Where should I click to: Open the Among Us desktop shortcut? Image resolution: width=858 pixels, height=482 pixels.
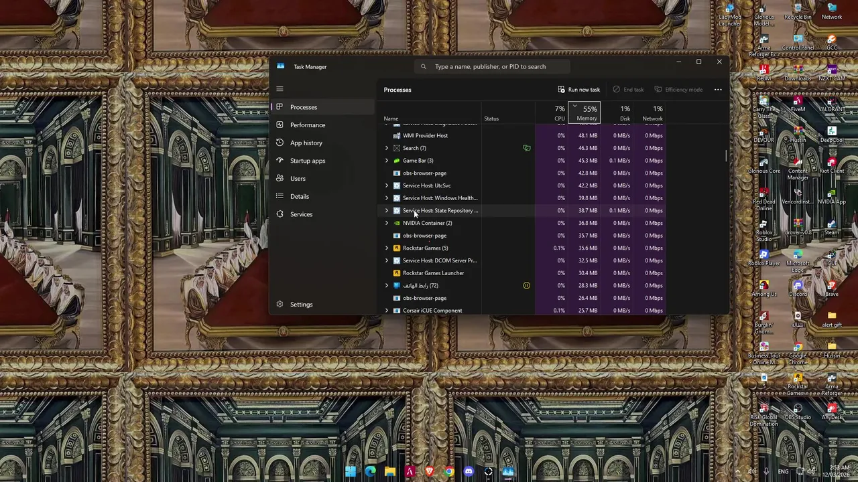tap(763, 289)
